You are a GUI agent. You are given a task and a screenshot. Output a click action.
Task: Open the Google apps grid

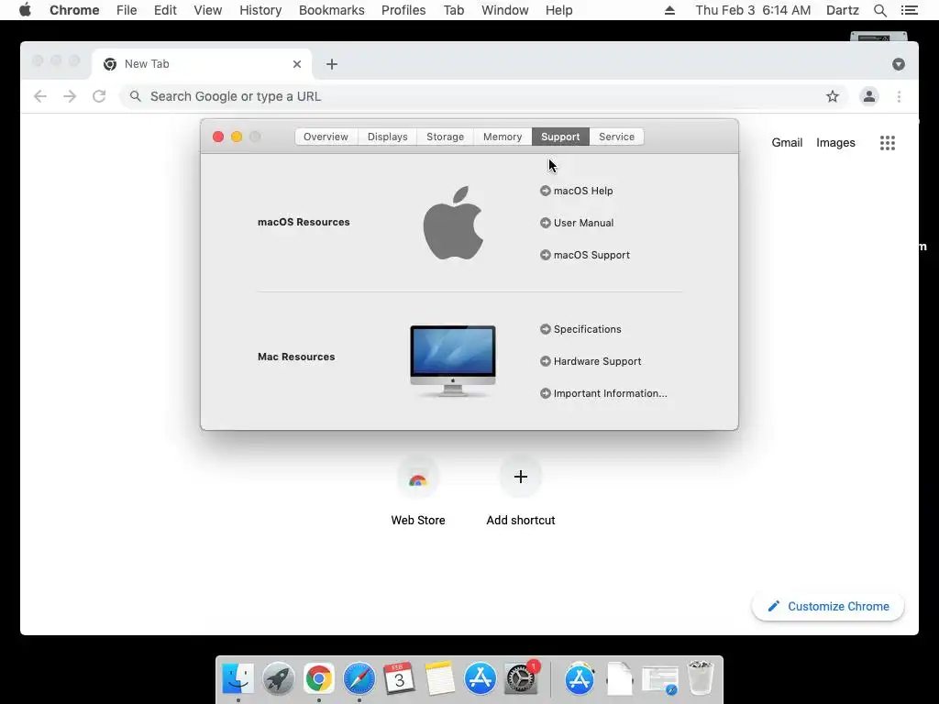tap(888, 142)
